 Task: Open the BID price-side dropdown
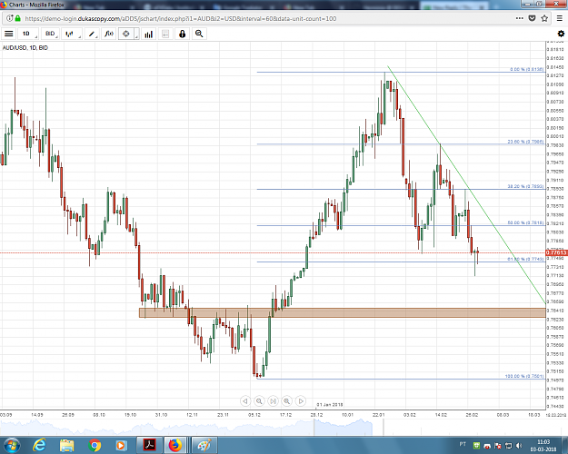(x=50, y=34)
